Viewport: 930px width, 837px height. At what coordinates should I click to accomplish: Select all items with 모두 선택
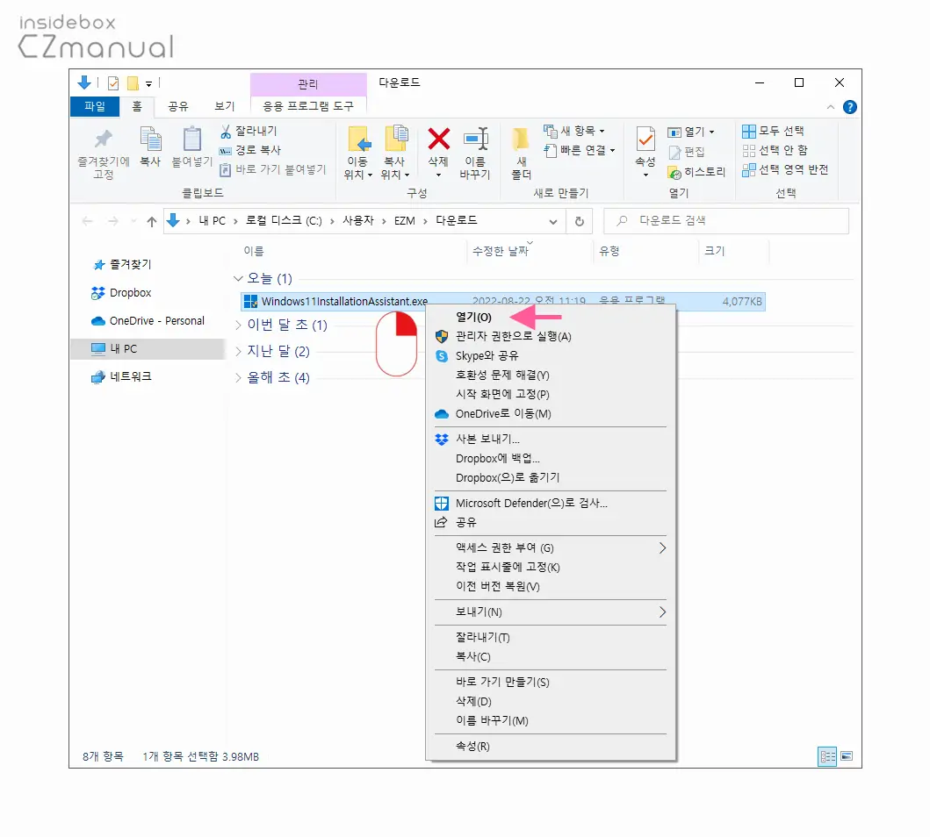773,131
